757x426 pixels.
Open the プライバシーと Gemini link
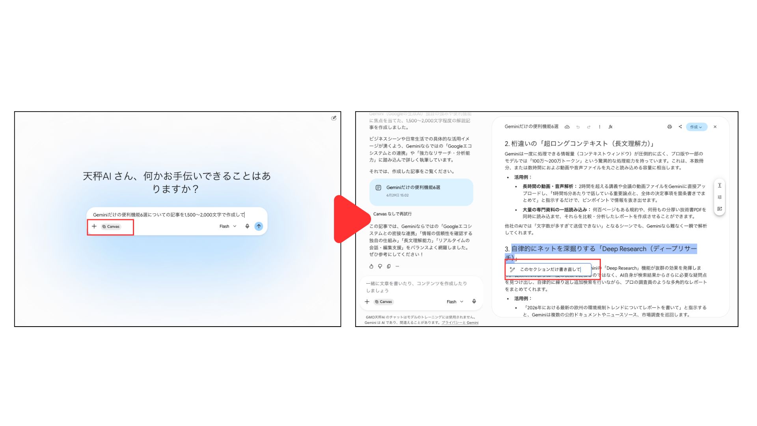click(x=460, y=323)
